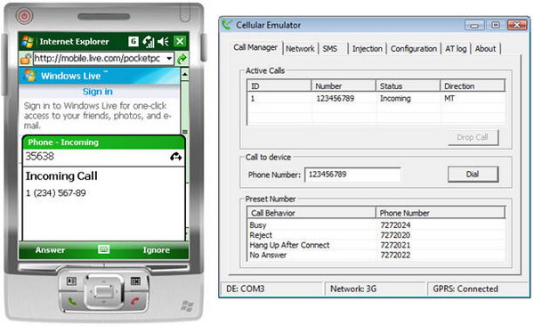Image resolution: width=534 pixels, height=326 pixels.
Task: Click the 'MT' direction cell
Action: point(449,99)
